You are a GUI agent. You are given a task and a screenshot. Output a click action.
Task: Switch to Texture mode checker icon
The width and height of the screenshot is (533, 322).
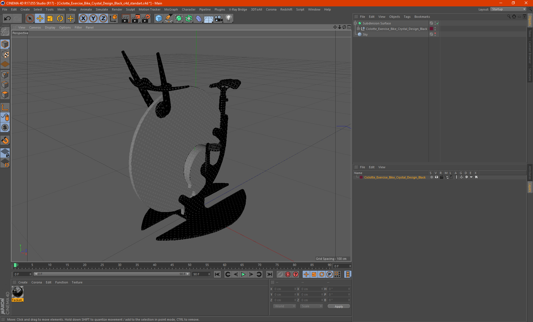pyautogui.click(x=5, y=54)
